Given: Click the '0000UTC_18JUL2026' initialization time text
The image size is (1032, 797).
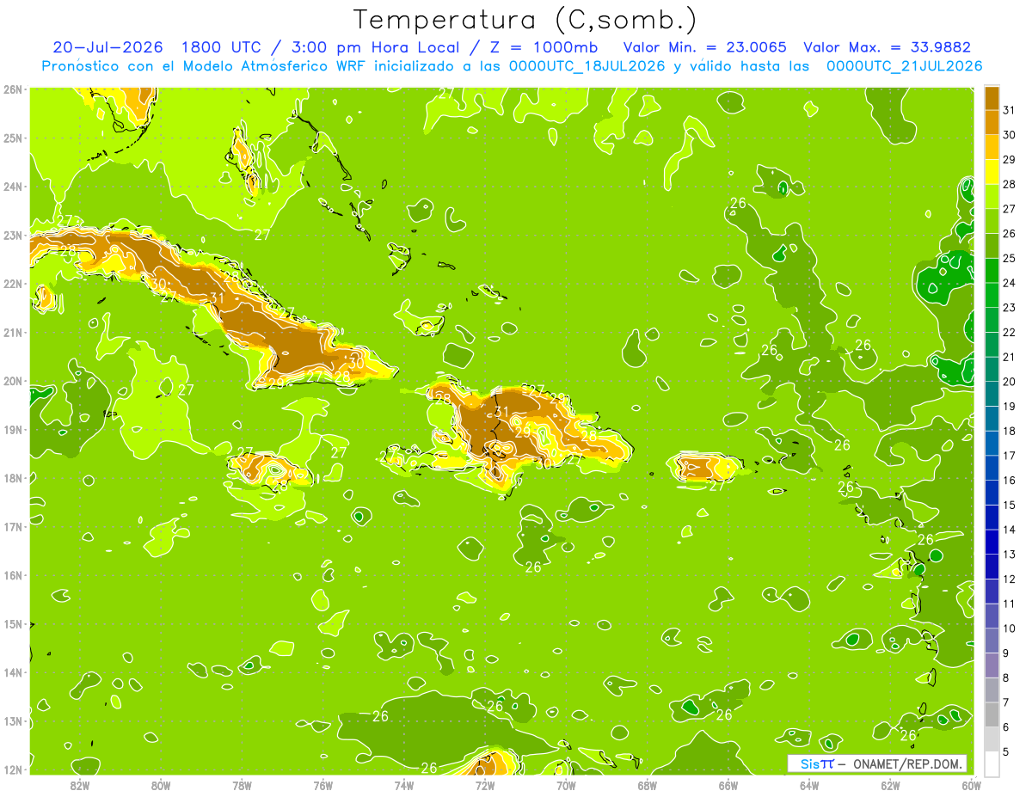Looking at the screenshot, I should 587,66.
